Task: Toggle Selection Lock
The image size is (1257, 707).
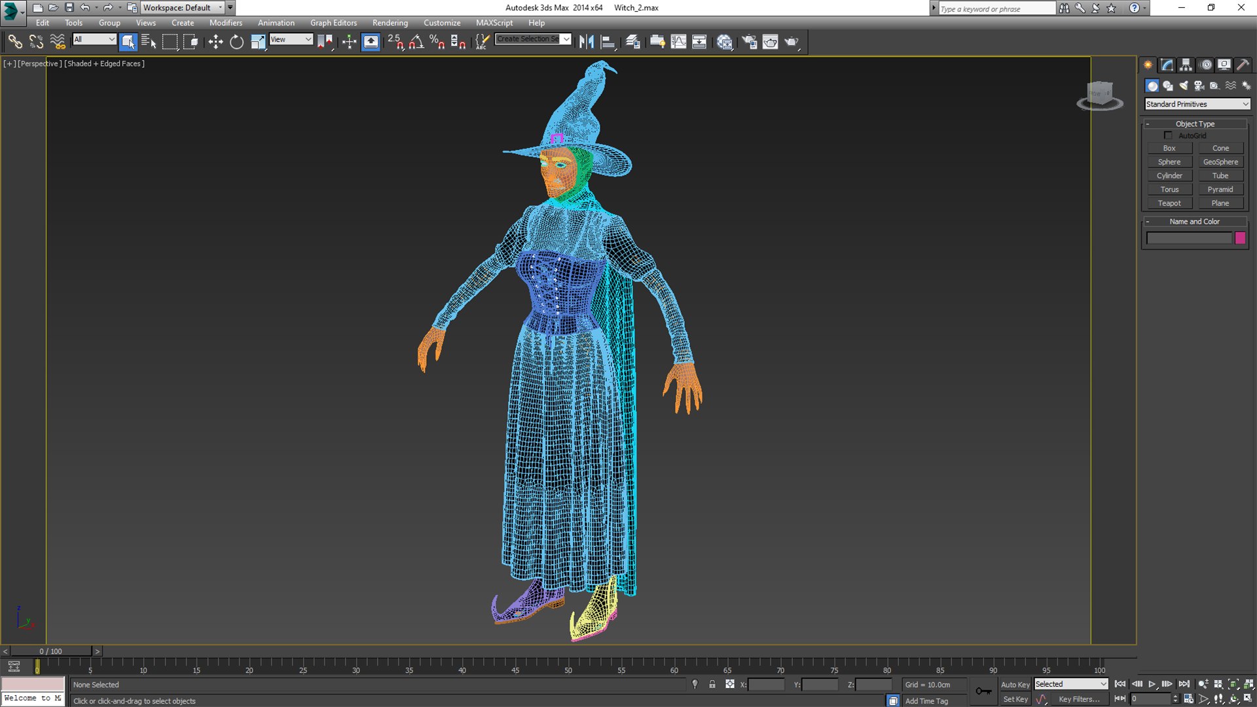Action: tap(712, 684)
